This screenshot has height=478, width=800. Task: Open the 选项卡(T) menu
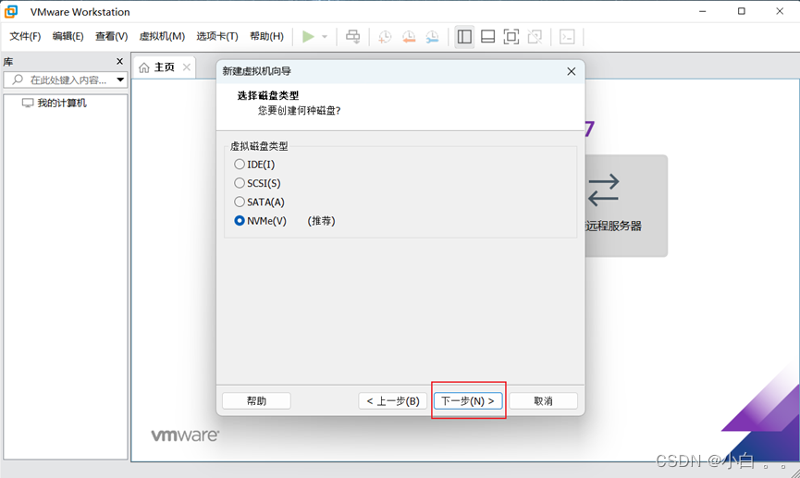pyautogui.click(x=216, y=36)
